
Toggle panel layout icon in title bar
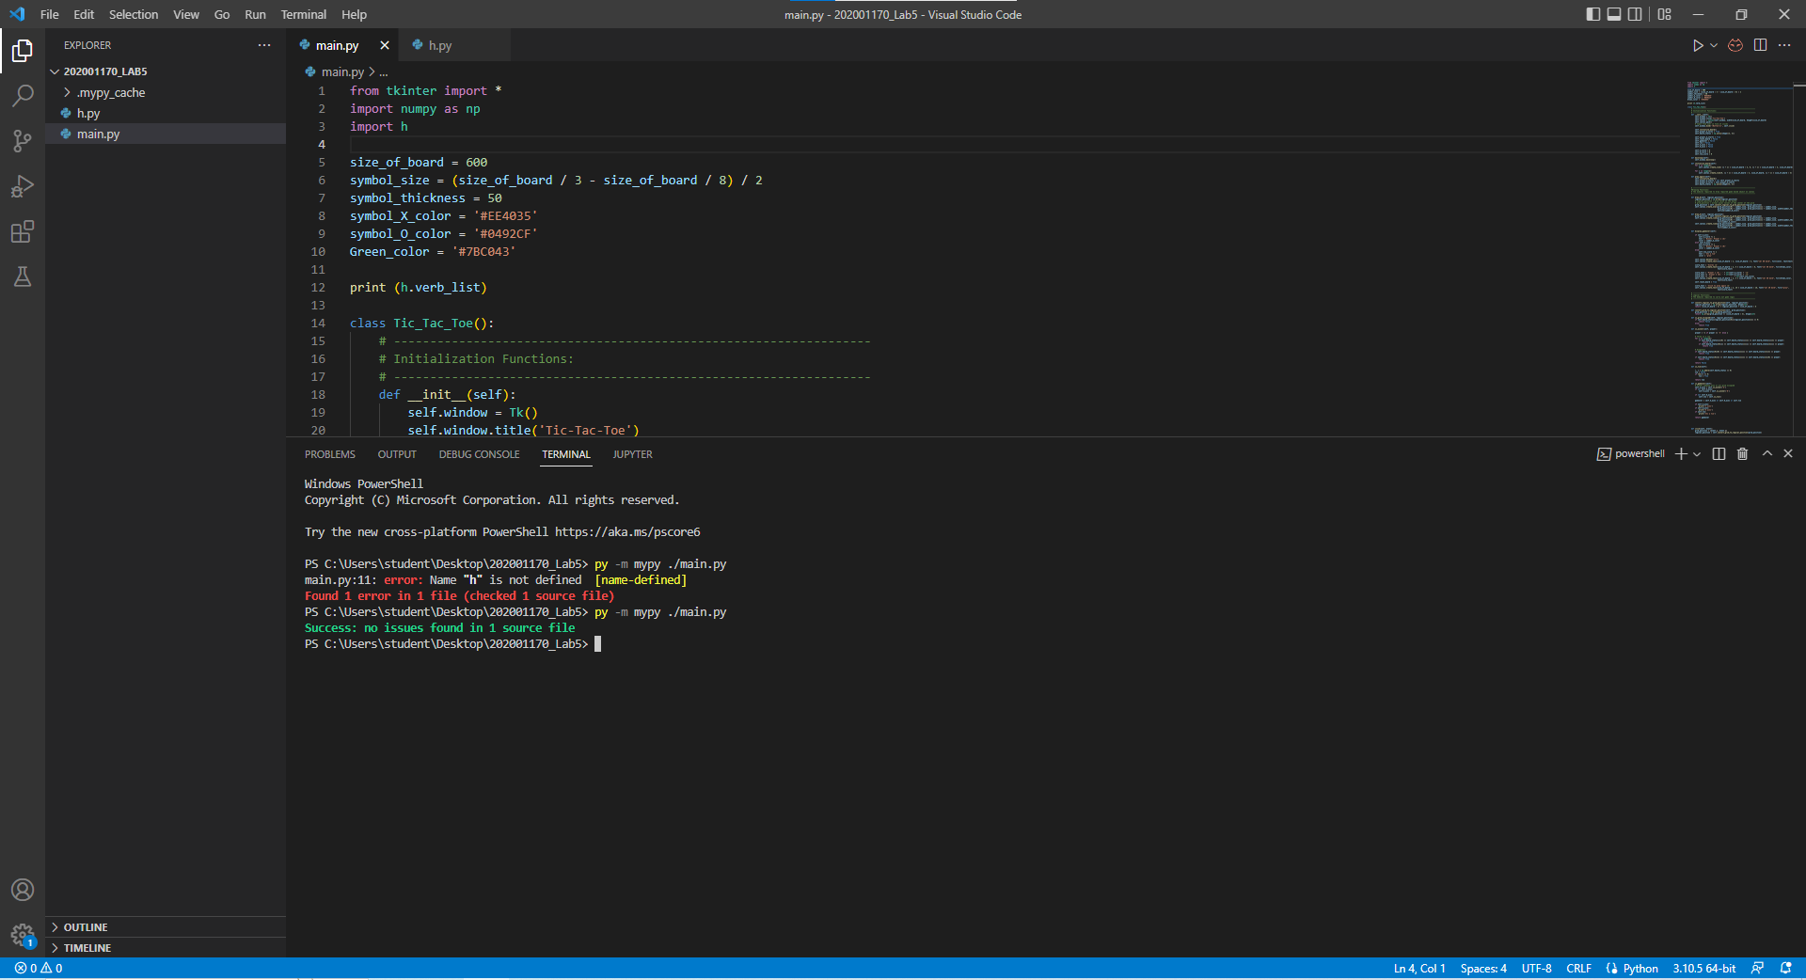pyautogui.click(x=1614, y=14)
